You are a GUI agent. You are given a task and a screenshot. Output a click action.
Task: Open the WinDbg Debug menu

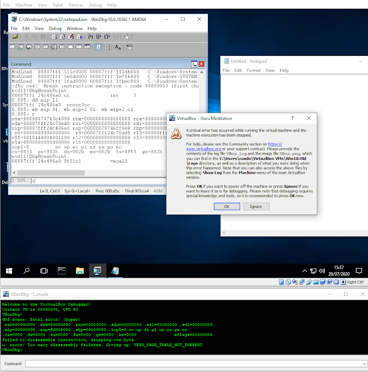(55, 28)
